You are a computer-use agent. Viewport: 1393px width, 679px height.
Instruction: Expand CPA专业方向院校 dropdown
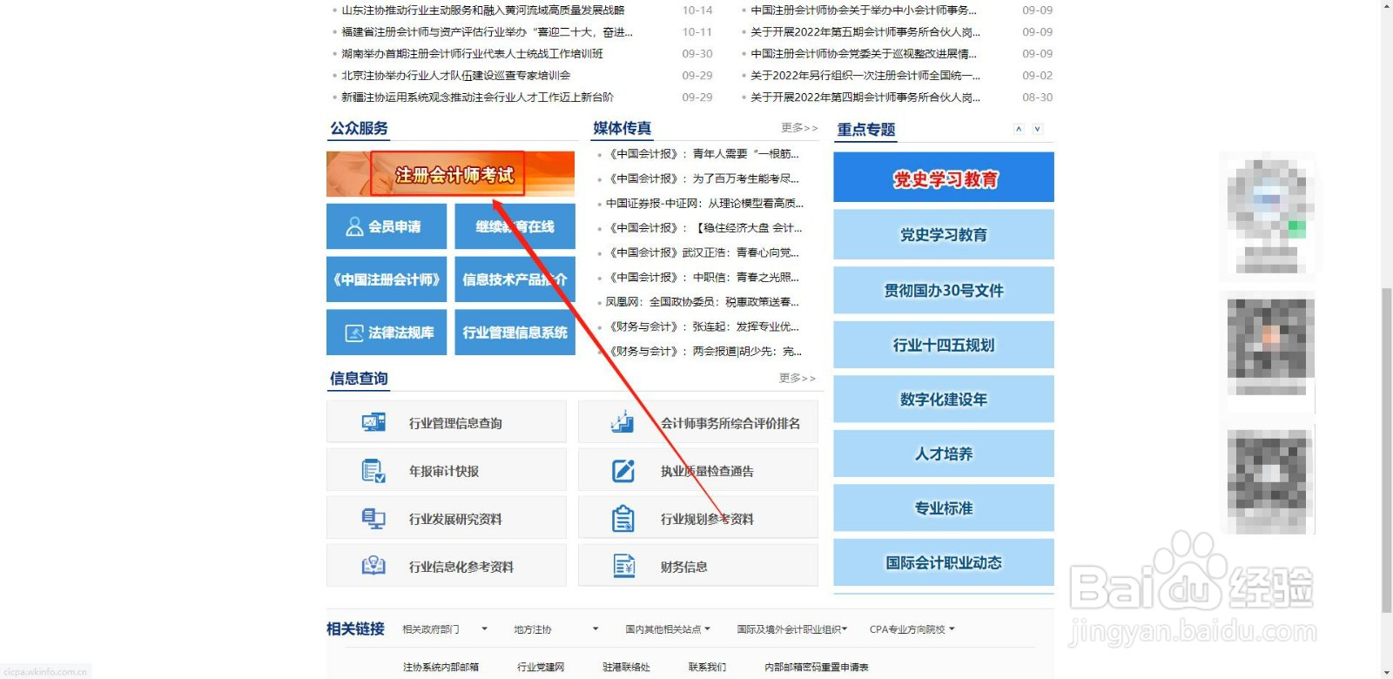click(x=912, y=629)
